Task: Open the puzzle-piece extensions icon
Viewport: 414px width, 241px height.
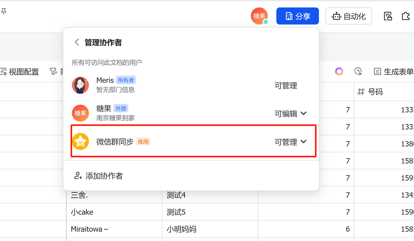Action: (405, 16)
